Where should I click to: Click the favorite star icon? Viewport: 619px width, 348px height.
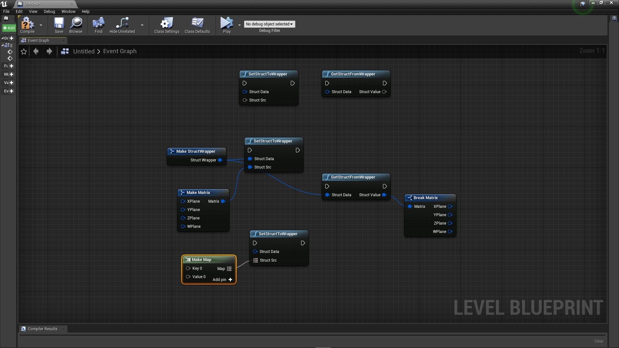[x=24, y=51]
